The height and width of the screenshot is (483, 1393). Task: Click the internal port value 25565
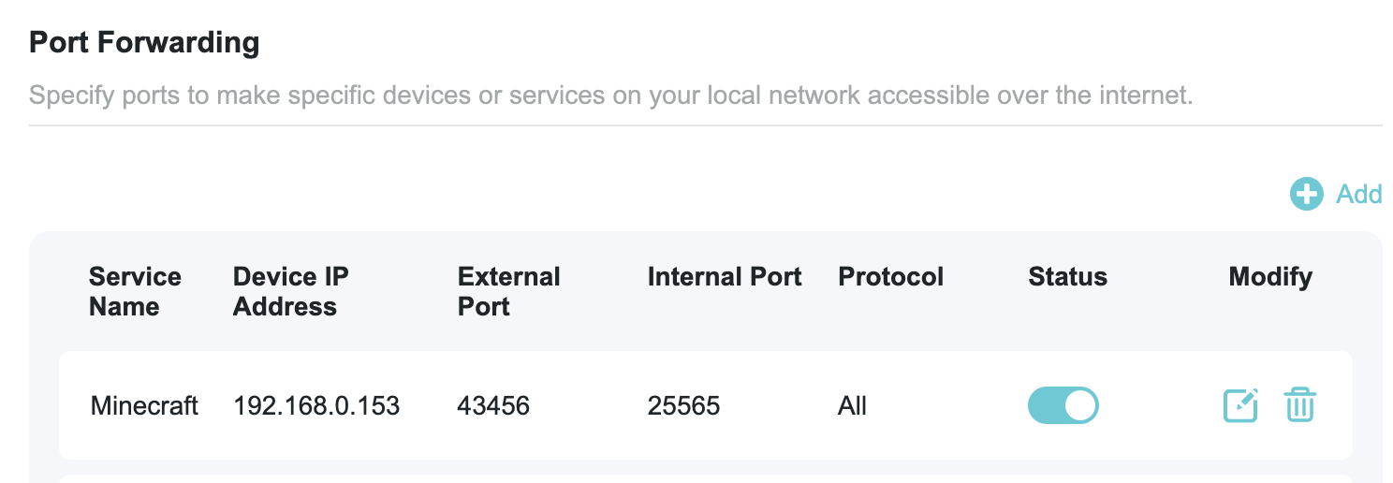[x=683, y=406]
